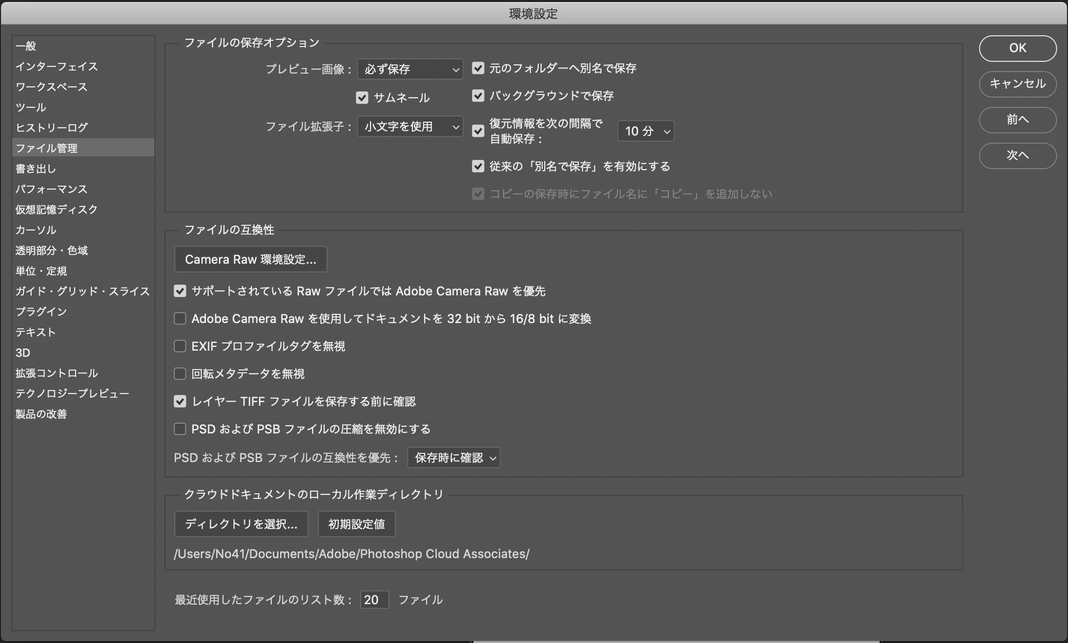Switch to インターフェイス preferences category
Screen dimensions: 1068x643
(56, 66)
